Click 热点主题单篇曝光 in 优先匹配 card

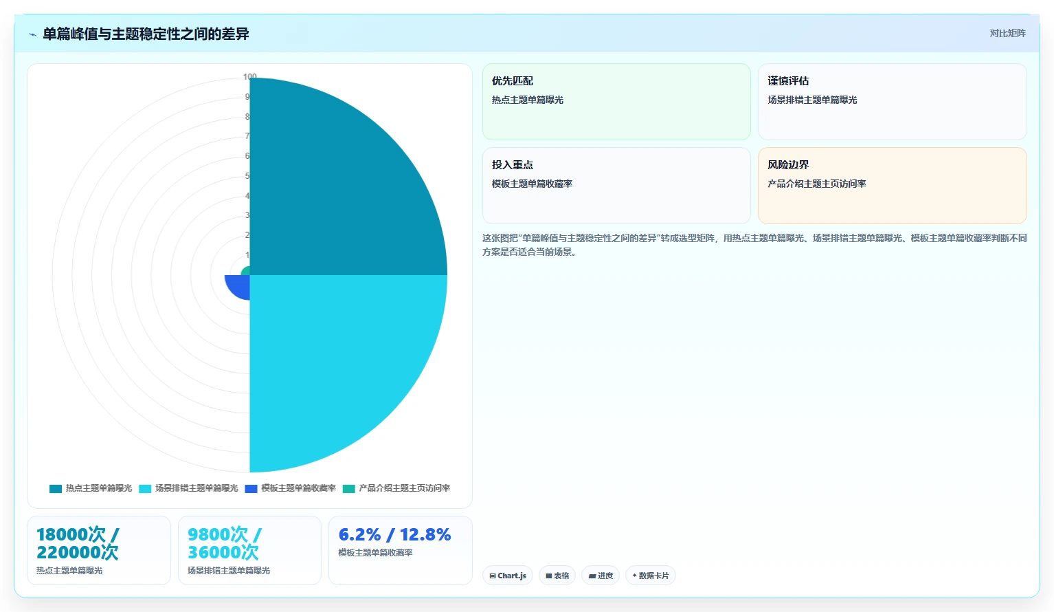click(528, 100)
